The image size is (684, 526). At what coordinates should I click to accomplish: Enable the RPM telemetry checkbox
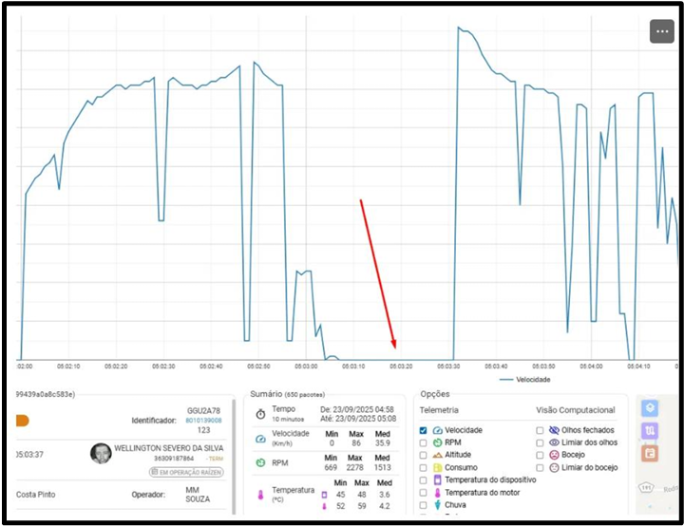click(x=424, y=442)
